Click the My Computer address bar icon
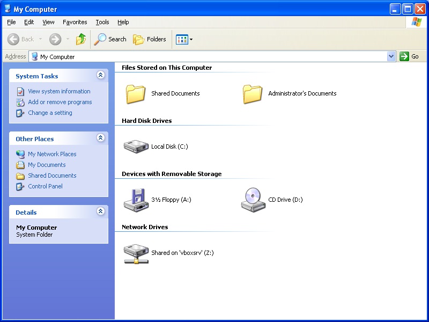This screenshot has height=322, width=429. (34, 56)
